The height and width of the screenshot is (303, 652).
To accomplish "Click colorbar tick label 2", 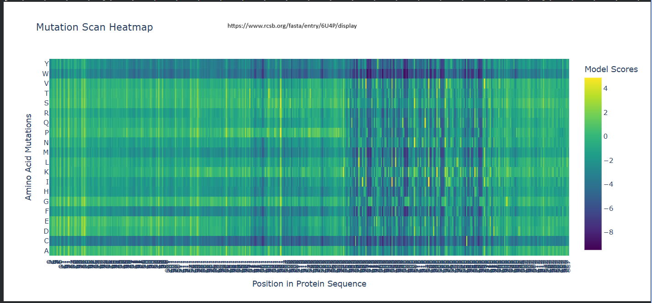I will [605, 113].
